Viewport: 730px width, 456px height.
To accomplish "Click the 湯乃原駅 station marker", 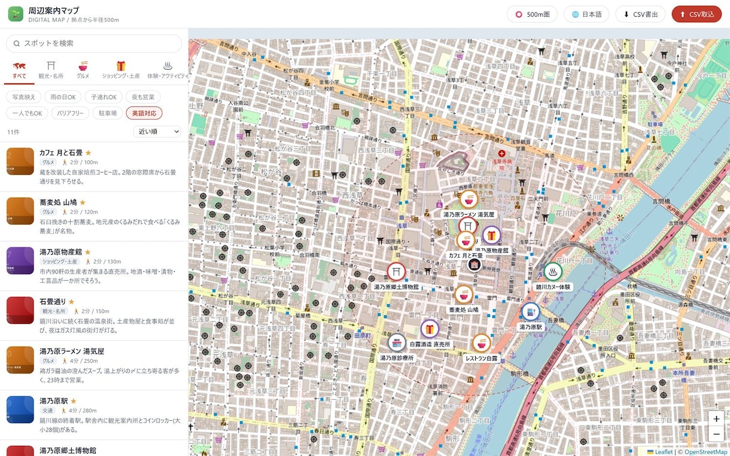I will pos(530,312).
